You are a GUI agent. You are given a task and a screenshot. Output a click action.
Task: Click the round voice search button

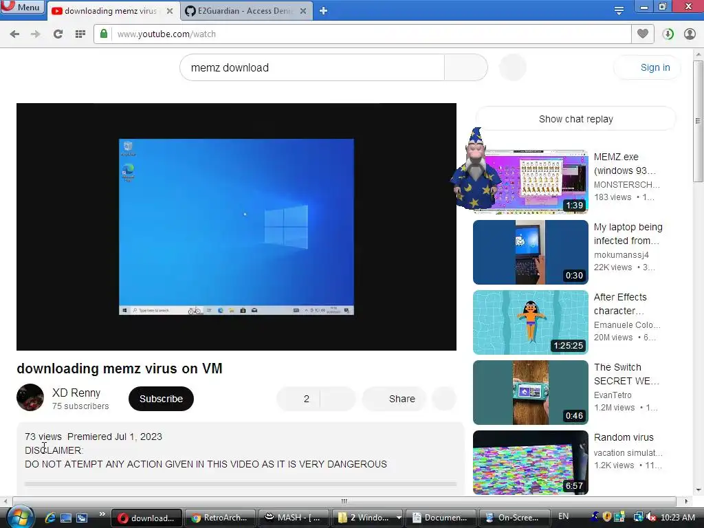(x=513, y=67)
